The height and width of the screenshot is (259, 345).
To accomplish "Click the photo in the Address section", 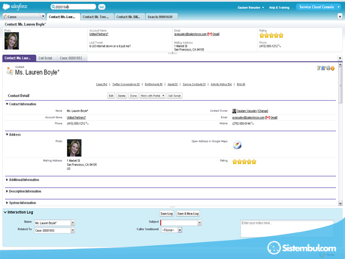I will (74, 148).
